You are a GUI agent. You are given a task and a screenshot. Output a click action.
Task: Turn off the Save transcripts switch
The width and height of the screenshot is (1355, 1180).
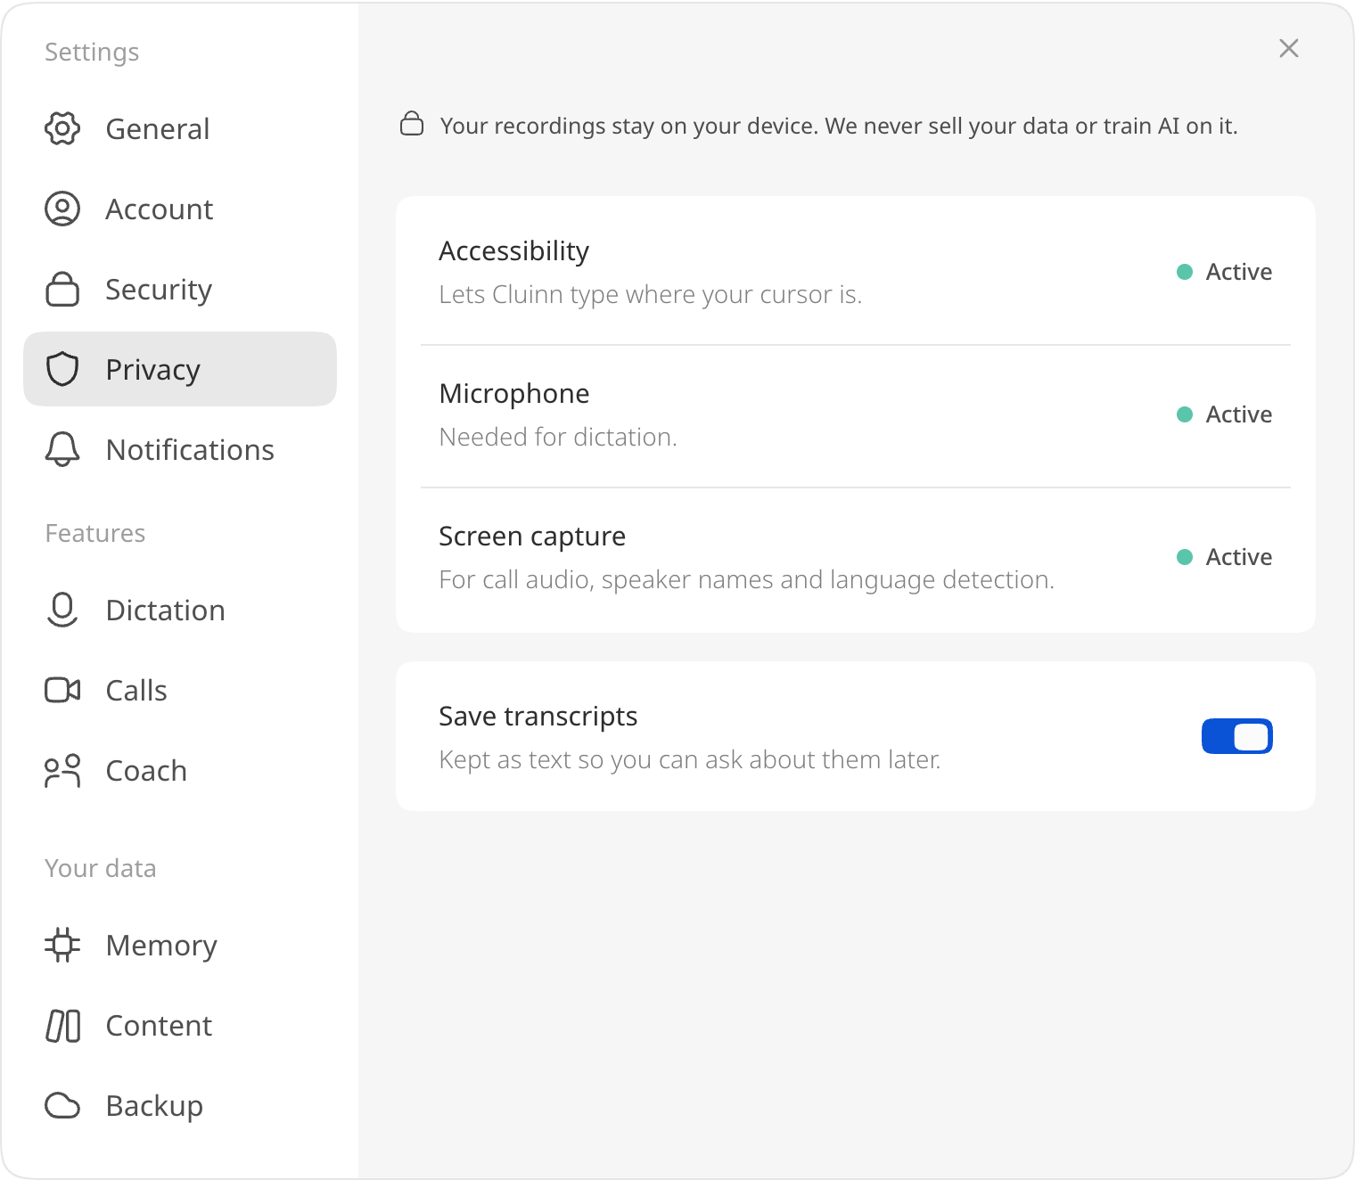(1237, 736)
